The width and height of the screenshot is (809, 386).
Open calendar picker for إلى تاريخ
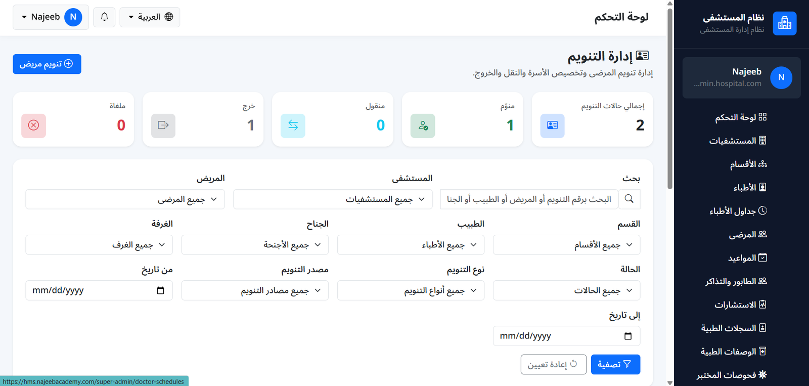[628, 336]
